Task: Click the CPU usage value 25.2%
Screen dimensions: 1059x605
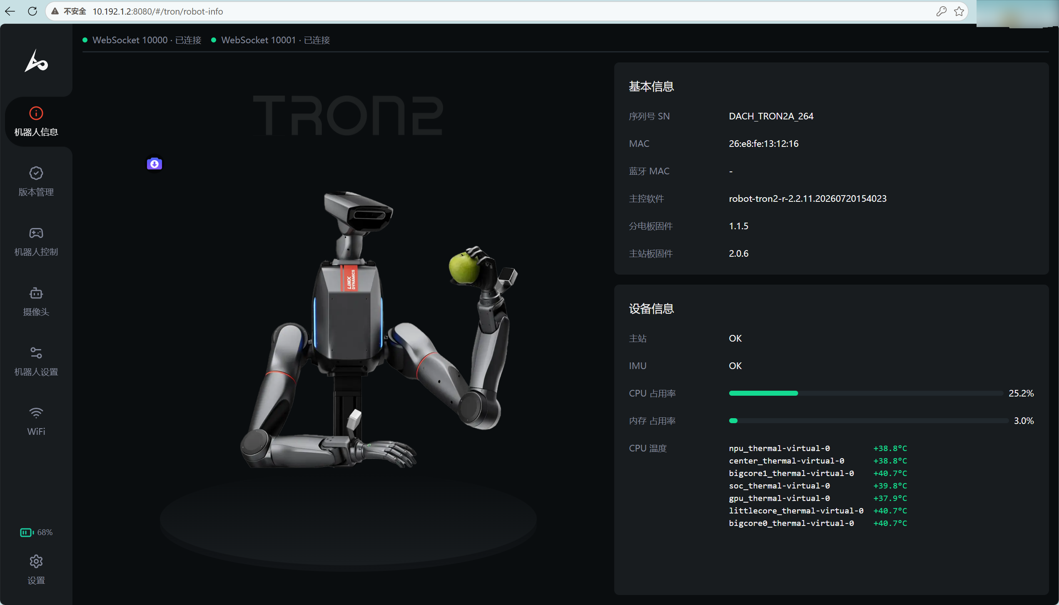Action: tap(1021, 393)
